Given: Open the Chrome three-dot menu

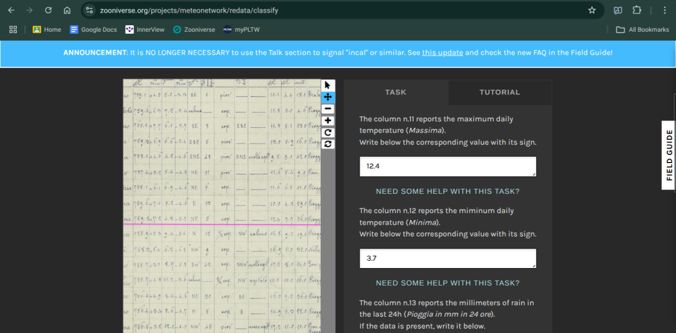Looking at the screenshot, I should point(664,10).
